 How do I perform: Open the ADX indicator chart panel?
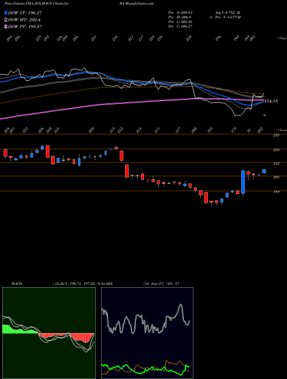point(147,333)
